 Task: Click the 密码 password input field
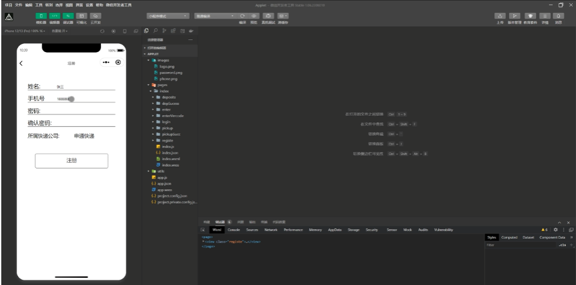pos(77,111)
